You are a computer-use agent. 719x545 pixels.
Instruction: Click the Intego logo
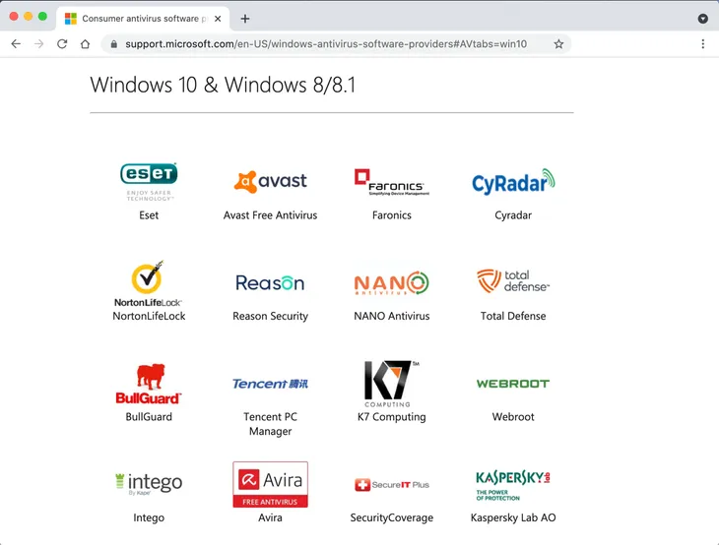(149, 484)
